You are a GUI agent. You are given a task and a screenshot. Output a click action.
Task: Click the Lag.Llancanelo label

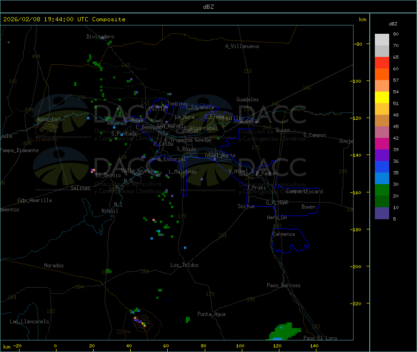(x=30, y=321)
